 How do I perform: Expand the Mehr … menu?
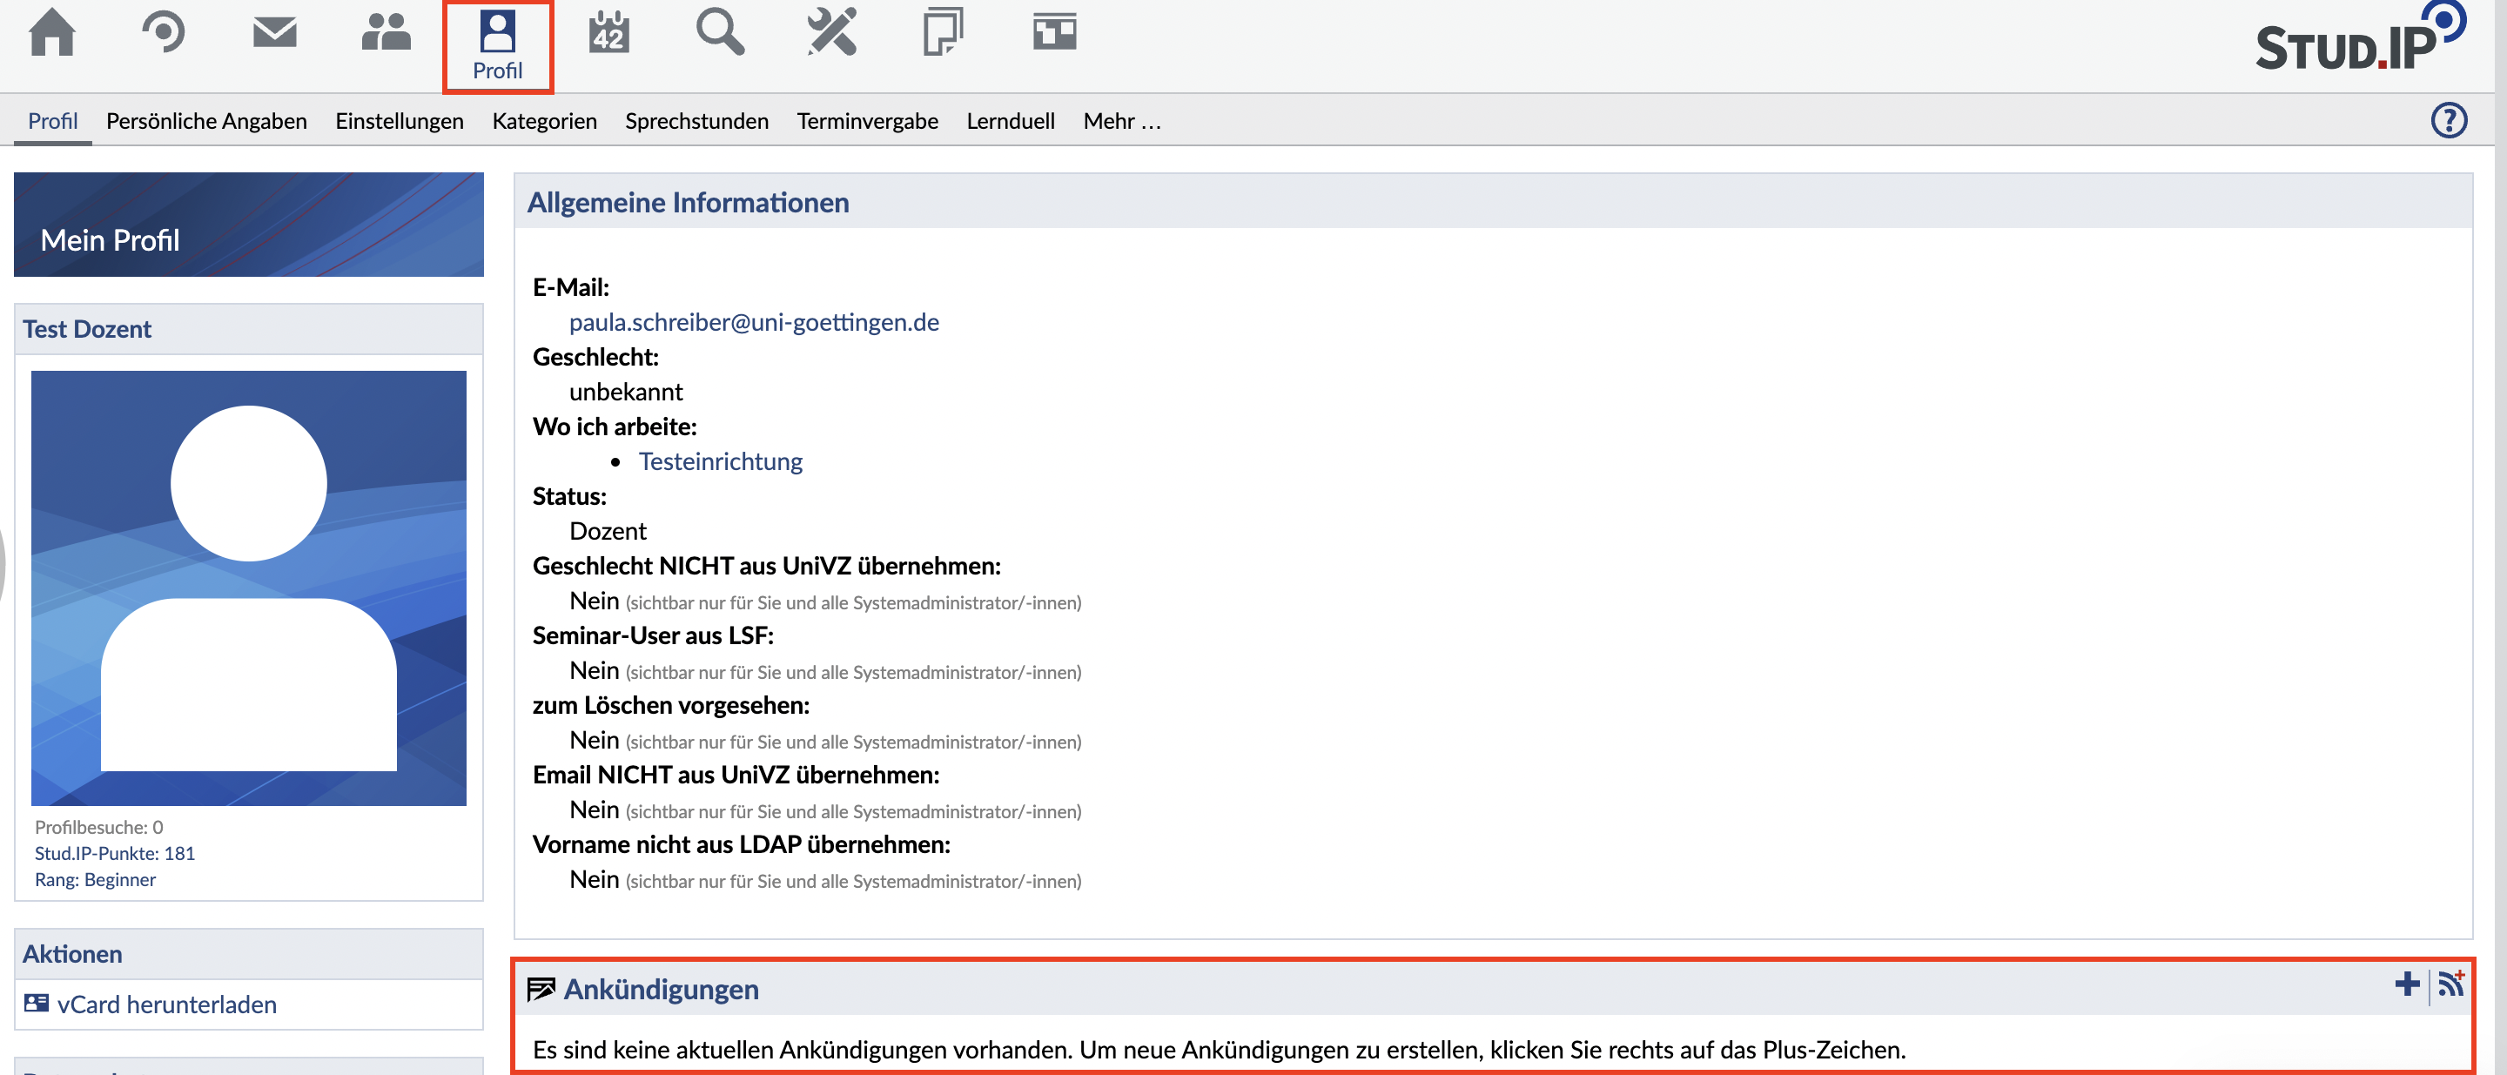click(x=1121, y=121)
